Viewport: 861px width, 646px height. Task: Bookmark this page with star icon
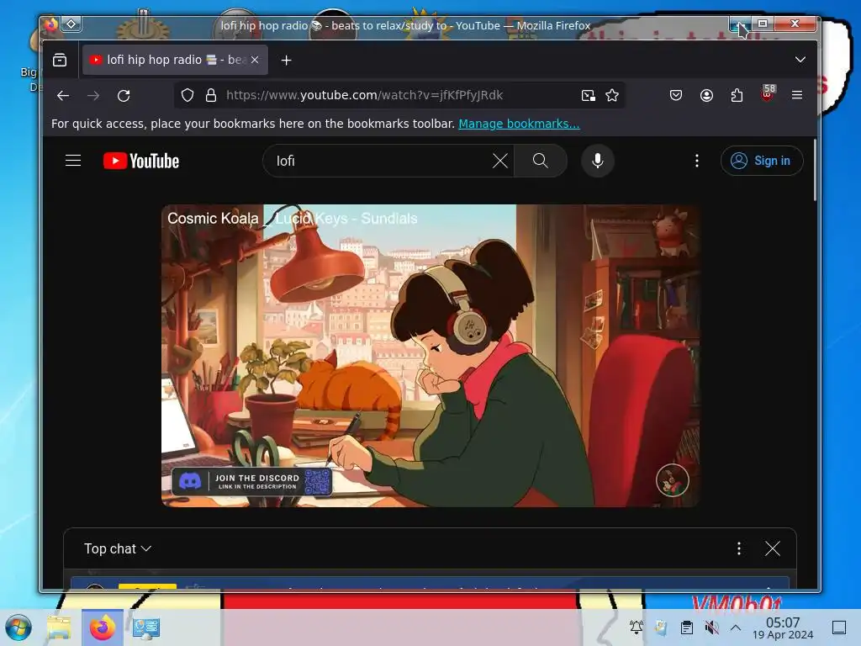[x=612, y=96]
